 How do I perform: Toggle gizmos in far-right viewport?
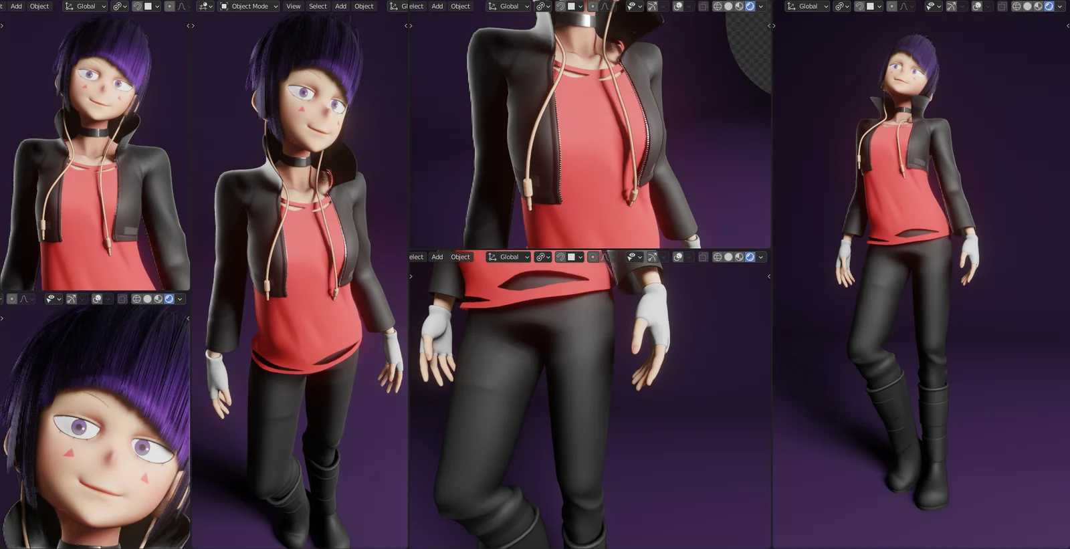pyautogui.click(x=951, y=6)
